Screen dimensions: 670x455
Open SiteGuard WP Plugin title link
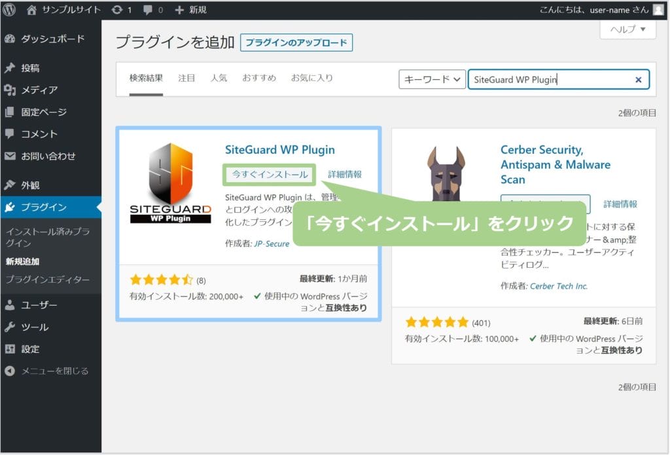click(x=280, y=150)
